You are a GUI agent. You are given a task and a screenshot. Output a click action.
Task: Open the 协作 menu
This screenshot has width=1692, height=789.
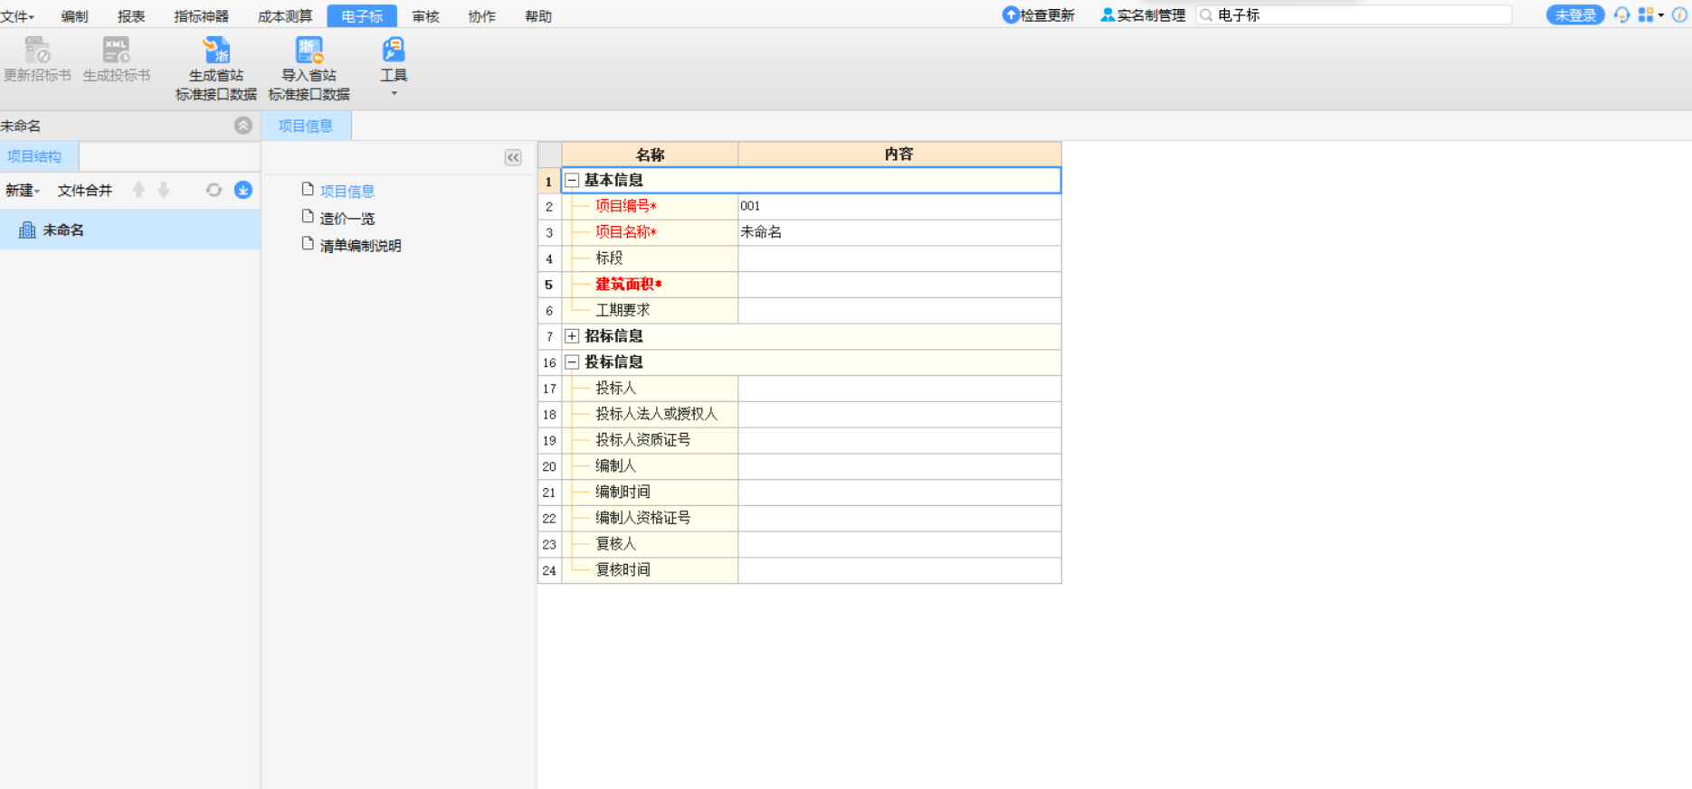pyautogui.click(x=481, y=16)
